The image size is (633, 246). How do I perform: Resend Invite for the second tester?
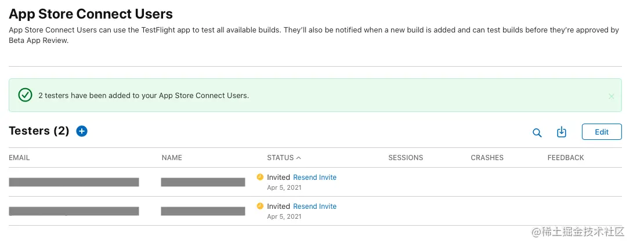pyautogui.click(x=314, y=207)
